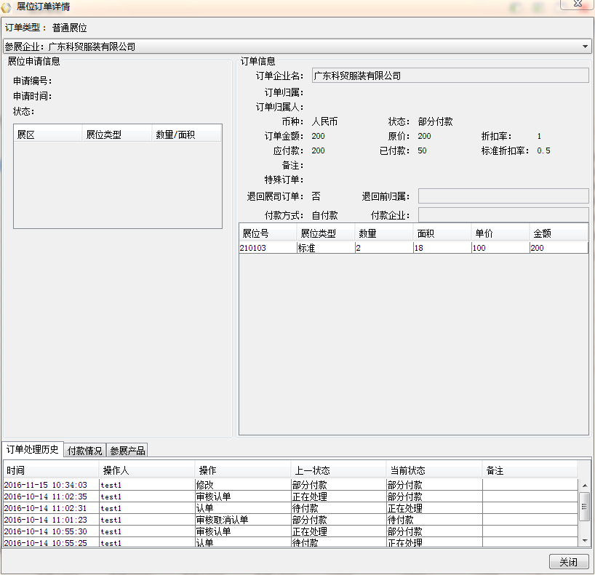Image resolution: width=595 pixels, height=575 pixels.
Task: Click the 订单企业名 text field
Action: click(x=450, y=76)
